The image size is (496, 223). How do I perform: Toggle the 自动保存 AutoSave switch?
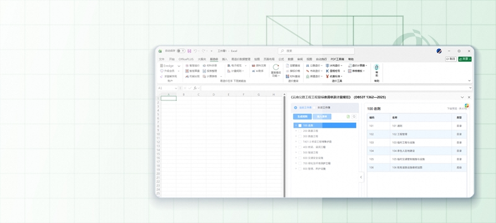[x=181, y=51]
